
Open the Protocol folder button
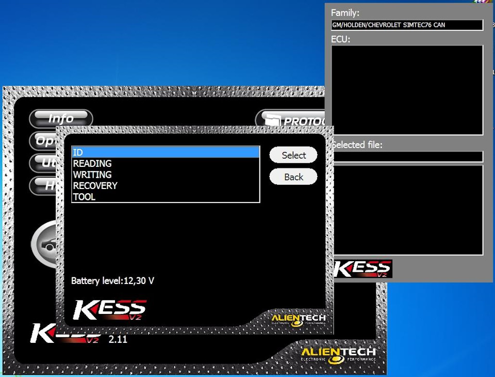pyautogui.click(x=290, y=119)
